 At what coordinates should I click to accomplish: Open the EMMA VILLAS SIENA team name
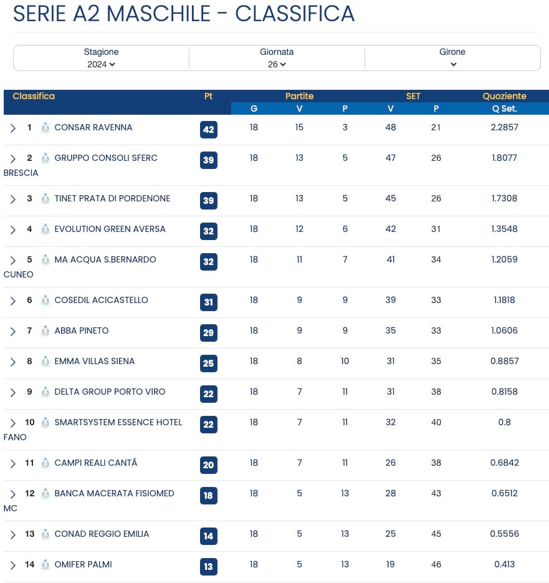(x=95, y=360)
